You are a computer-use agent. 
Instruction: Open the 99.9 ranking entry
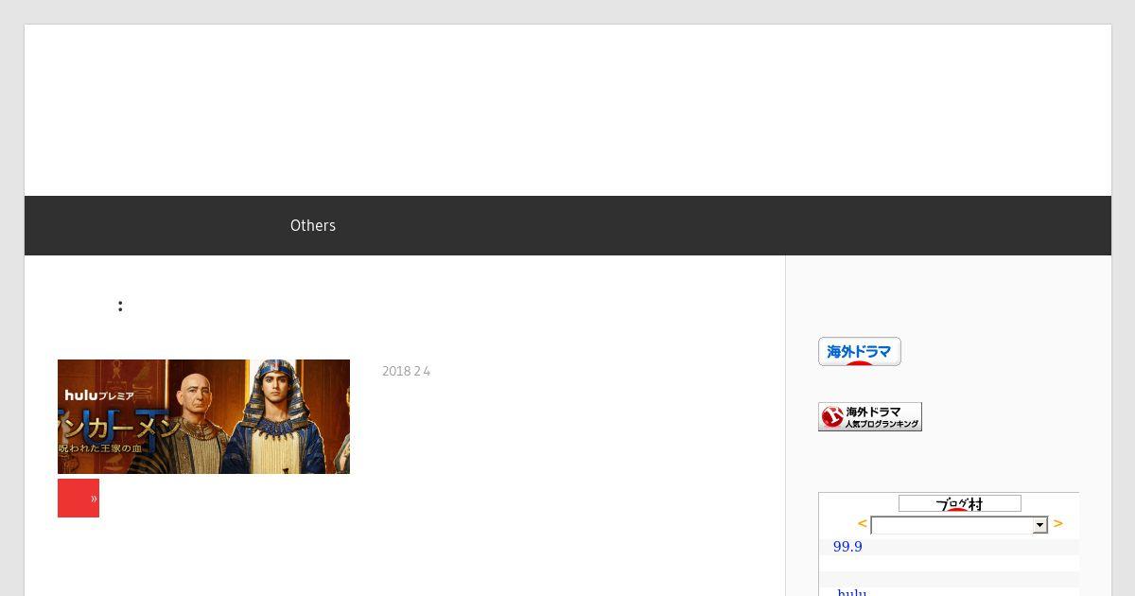click(x=847, y=547)
